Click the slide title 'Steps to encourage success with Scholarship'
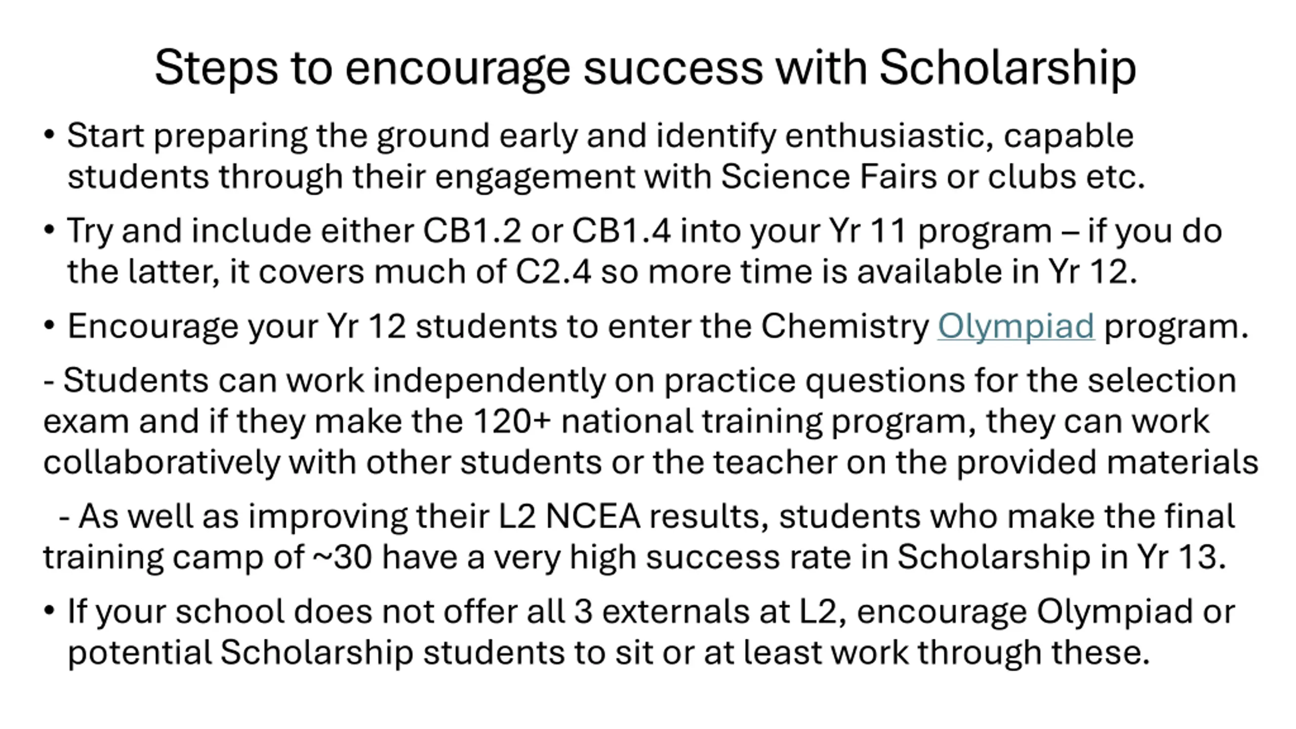1296x729 pixels. point(645,68)
